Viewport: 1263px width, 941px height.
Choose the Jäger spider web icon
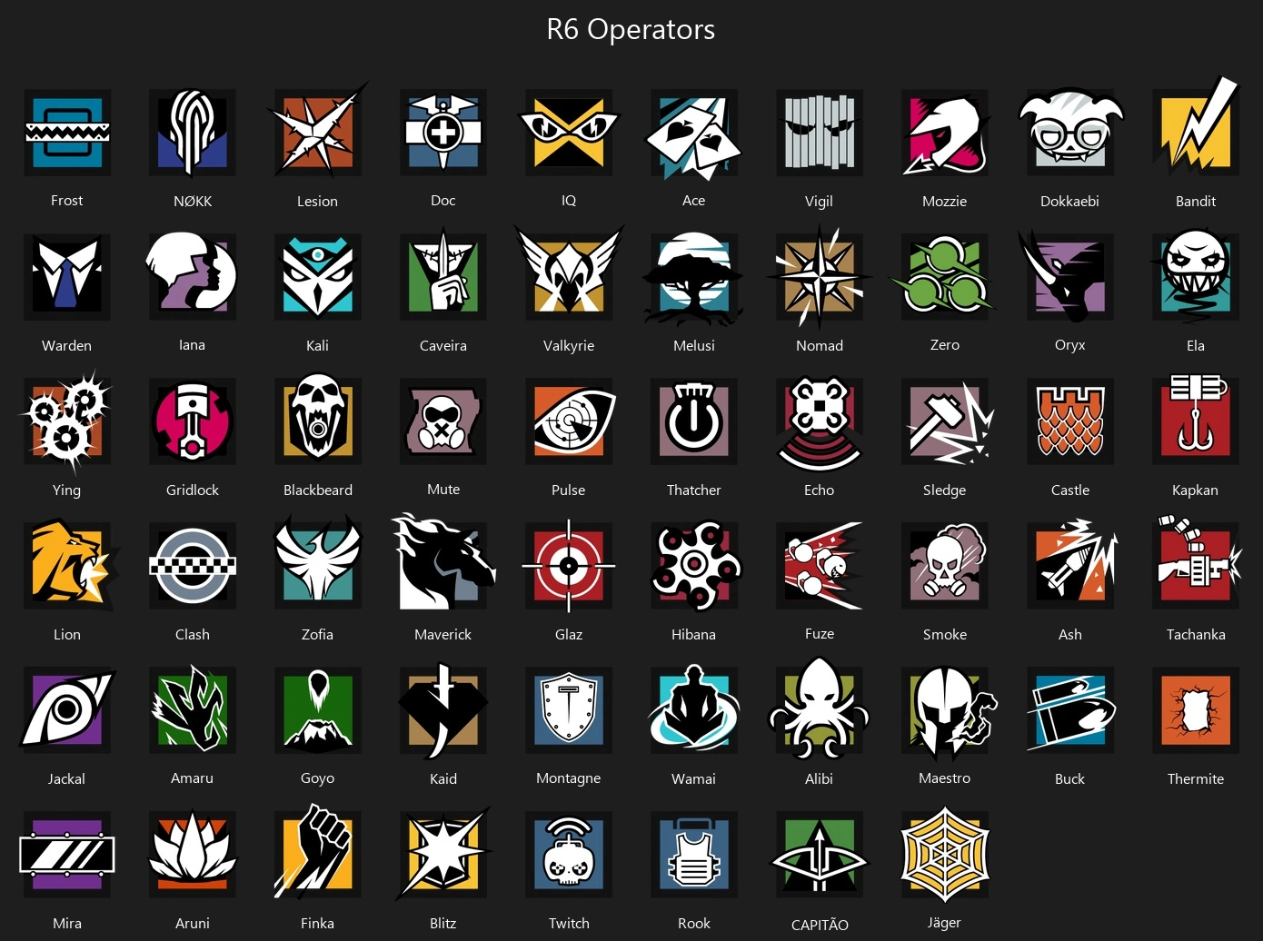tap(945, 855)
